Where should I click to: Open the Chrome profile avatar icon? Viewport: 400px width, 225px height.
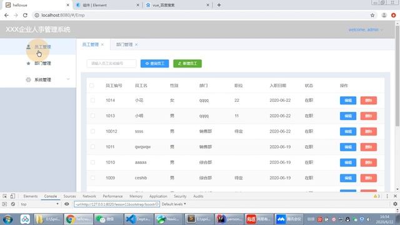coord(384,15)
